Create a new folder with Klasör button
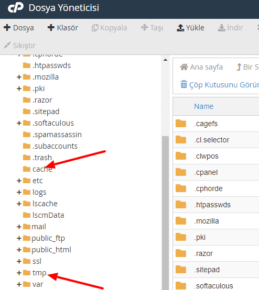 pos(63,28)
